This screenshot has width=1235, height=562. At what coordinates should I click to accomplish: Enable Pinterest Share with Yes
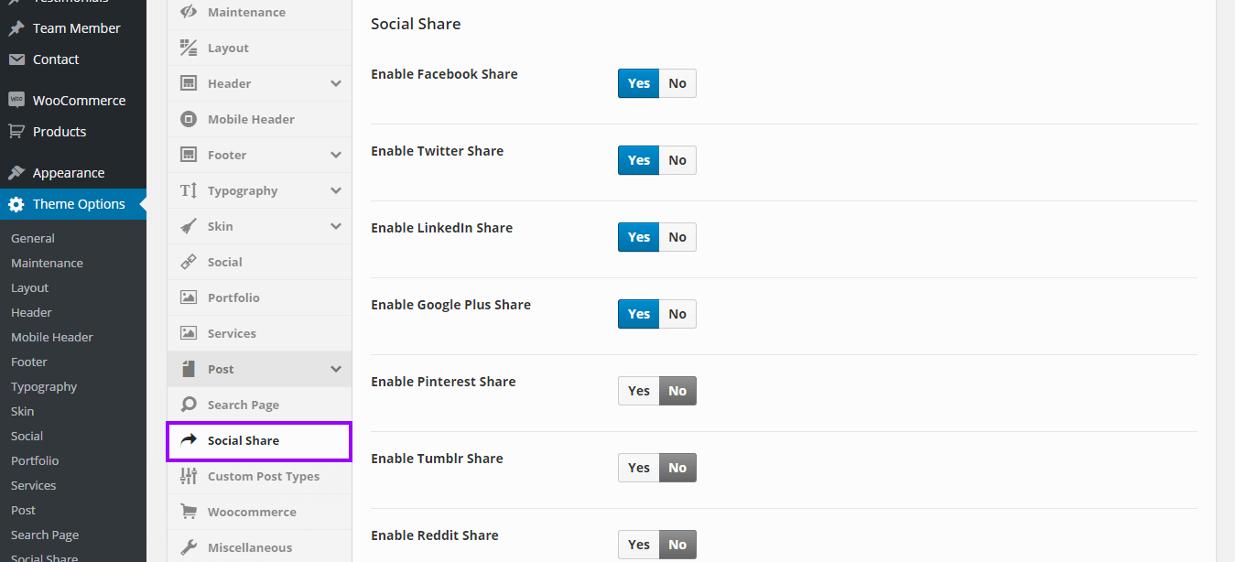click(x=639, y=391)
